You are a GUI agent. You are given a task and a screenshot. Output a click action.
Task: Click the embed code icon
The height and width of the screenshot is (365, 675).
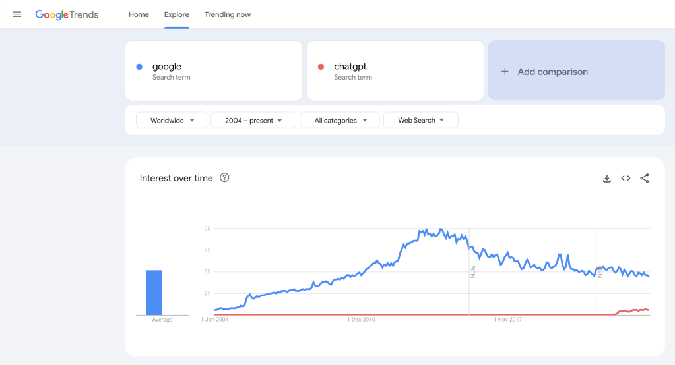(626, 178)
